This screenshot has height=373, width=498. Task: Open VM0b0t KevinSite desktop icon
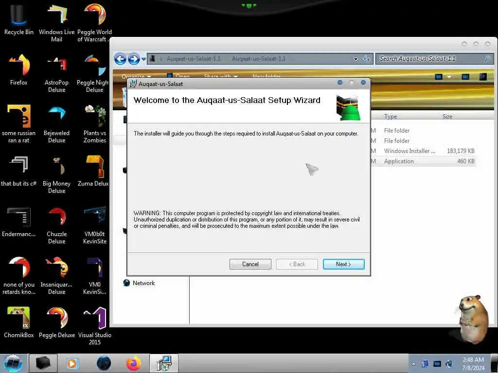(94, 224)
